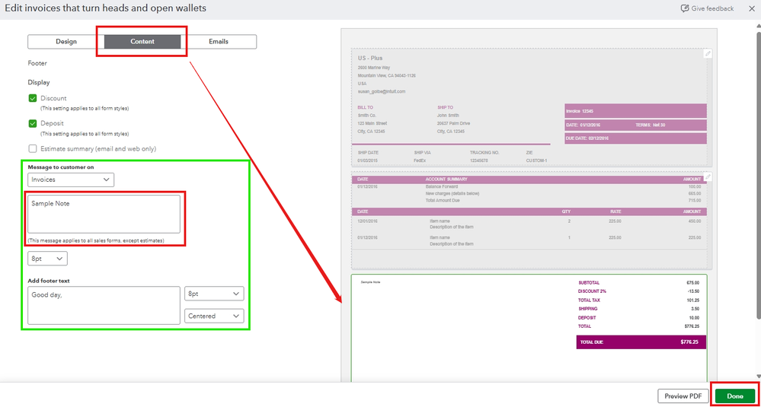Click the ACCOUNT SUMMARY column header

[x=446, y=180]
